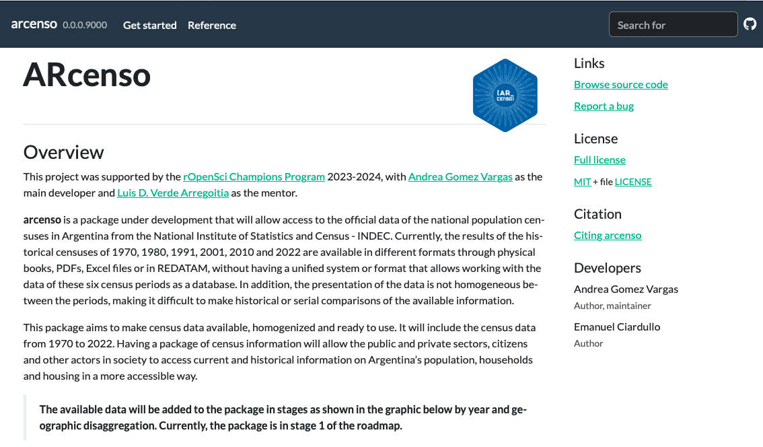Click the ARcenso page title heading
The width and height of the screenshot is (763, 447).
coord(87,75)
